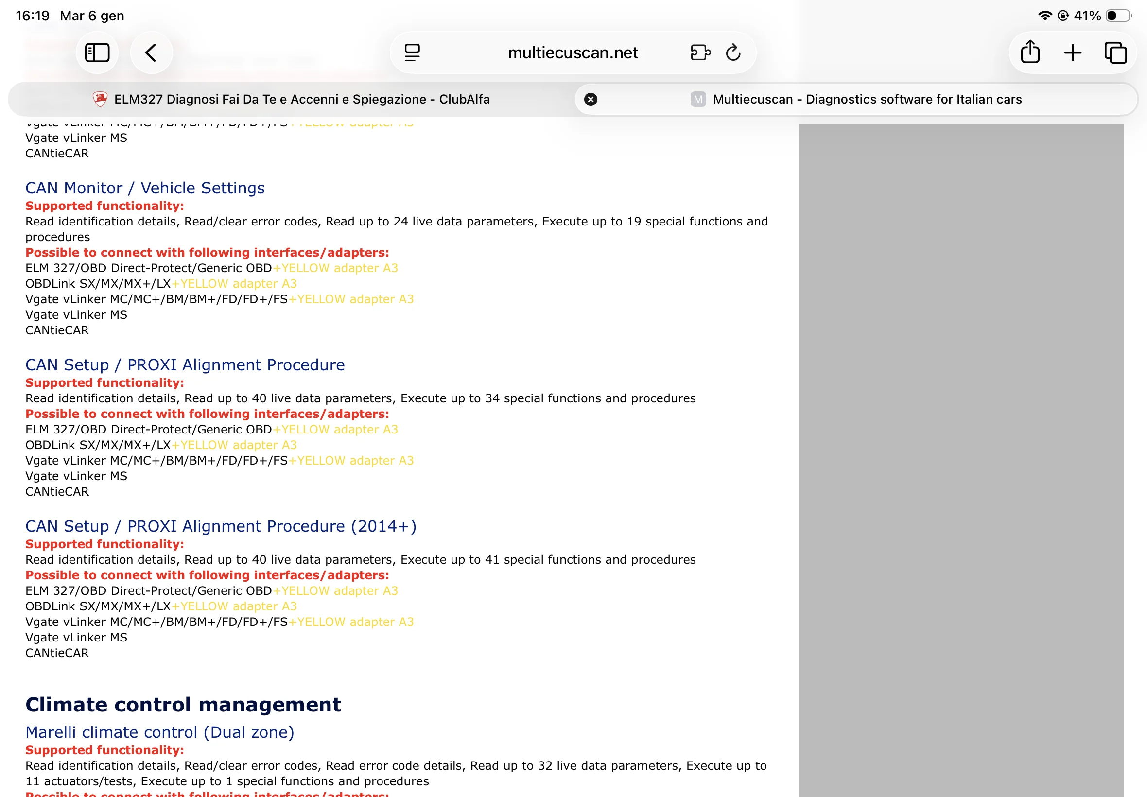This screenshot has height=797, width=1147.
Task: Tap the 16:19 clock in status bar
Action: (33, 16)
